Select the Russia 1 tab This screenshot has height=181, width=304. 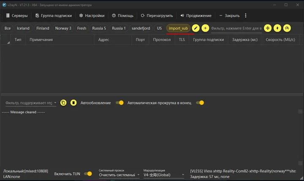pyautogui.click(x=119, y=28)
